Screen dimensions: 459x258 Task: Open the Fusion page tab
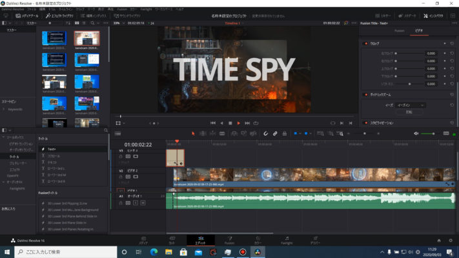(230, 241)
